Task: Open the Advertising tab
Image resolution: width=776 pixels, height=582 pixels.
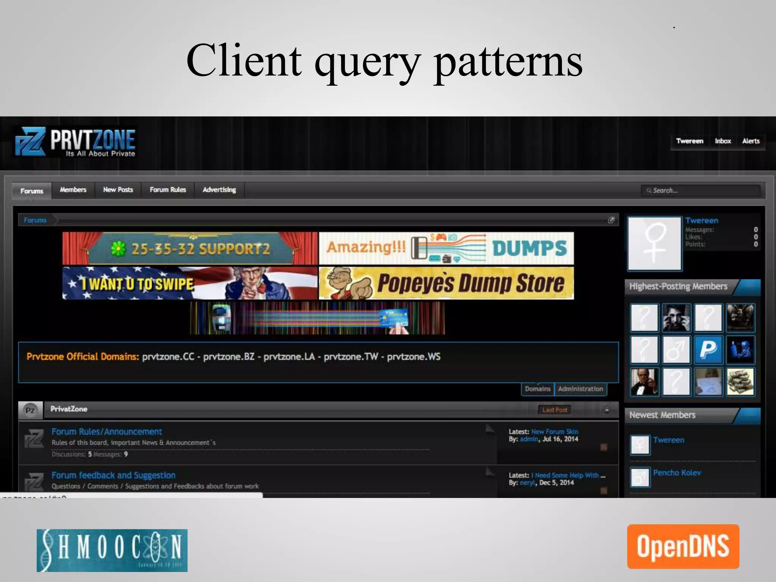Action: tap(219, 189)
